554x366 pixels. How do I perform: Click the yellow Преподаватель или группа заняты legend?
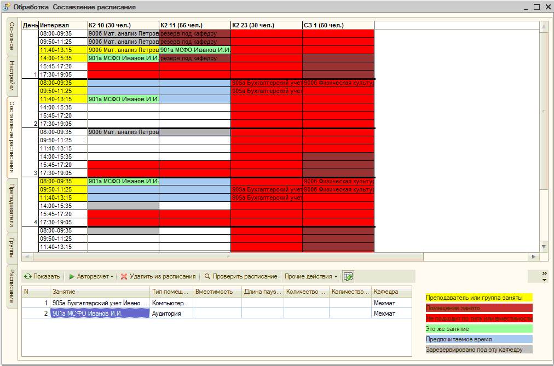(x=479, y=298)
